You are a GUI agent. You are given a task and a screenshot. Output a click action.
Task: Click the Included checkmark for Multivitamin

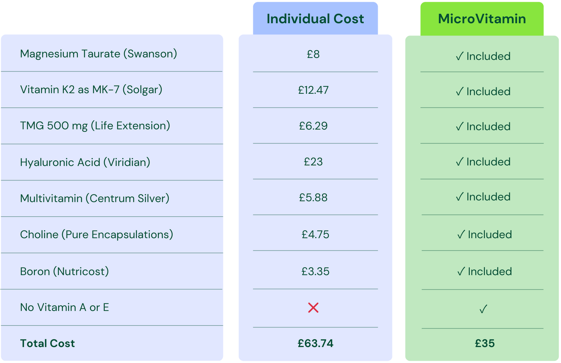[x=460, y=197]
